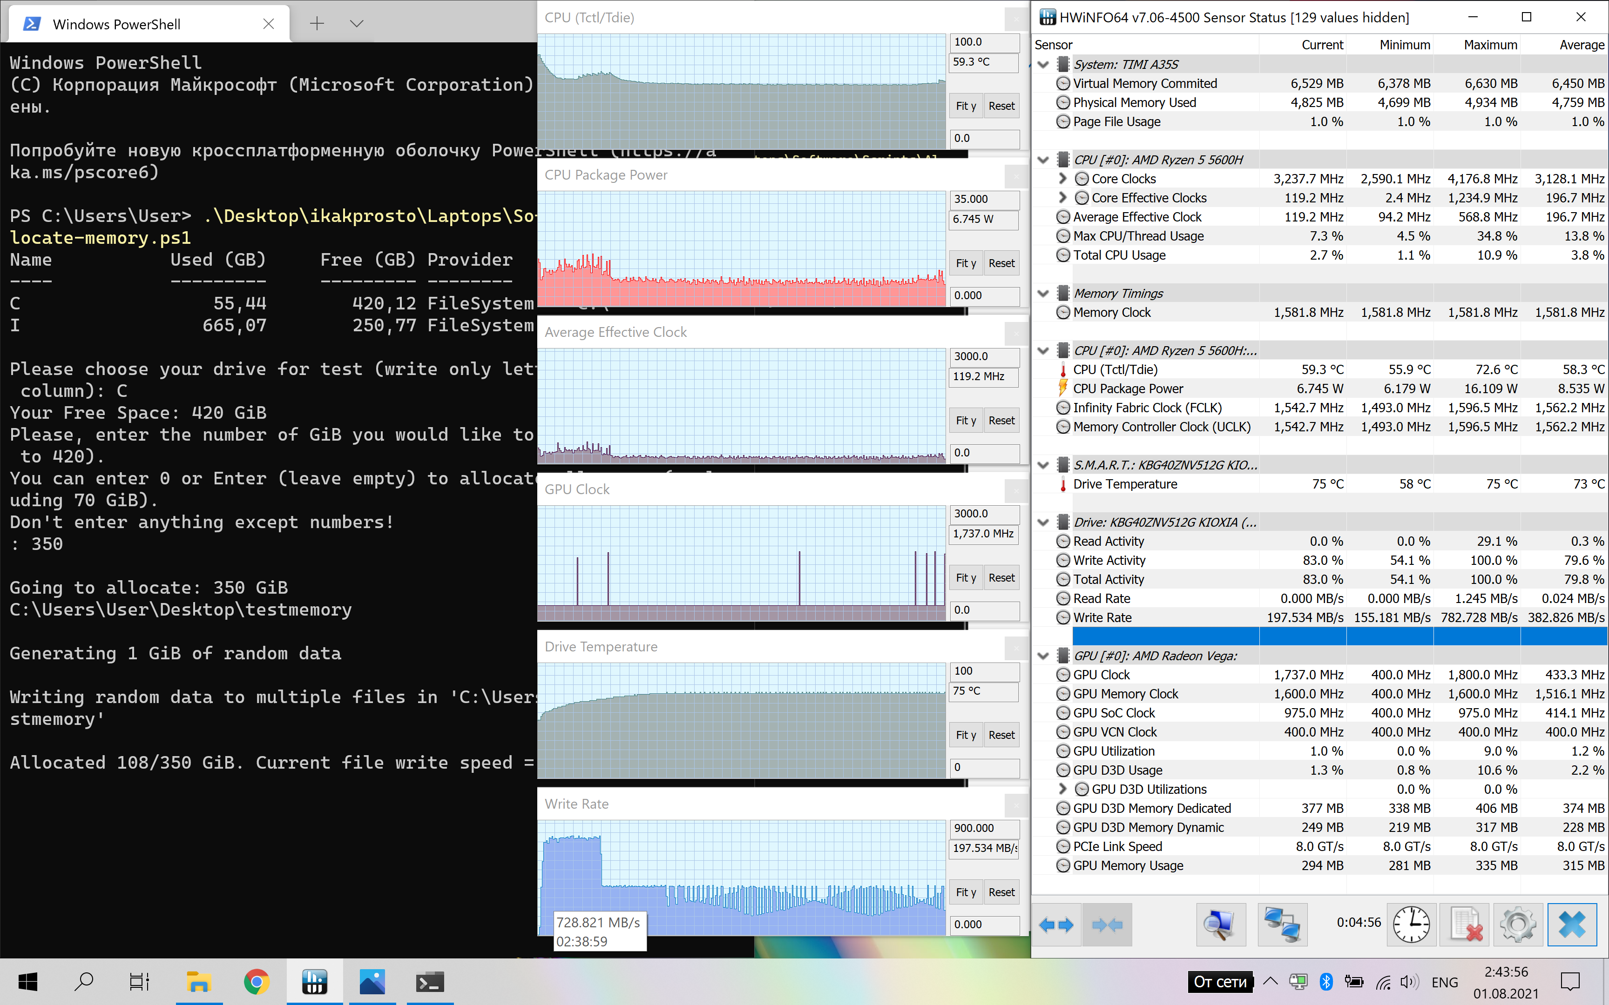Viewport: 1609px width, 1005px height.
Task: Click Reset on Average Effective Clock graph
Action: 1001,421
